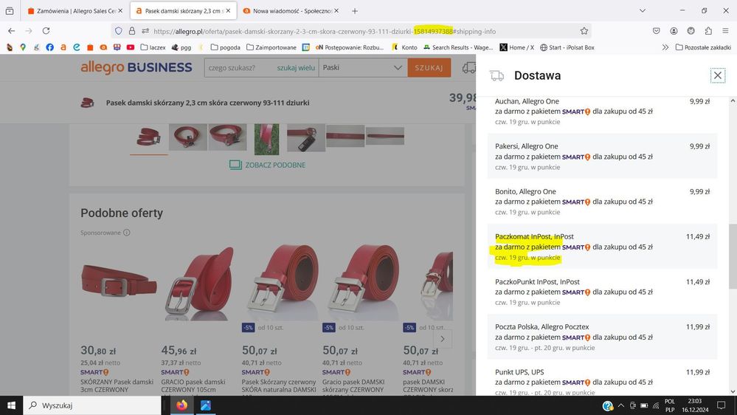Image resolution: width=737 pixels, height=415 pixels.
Task: Open the extensions puzzle icon
Action: (708, 31)
